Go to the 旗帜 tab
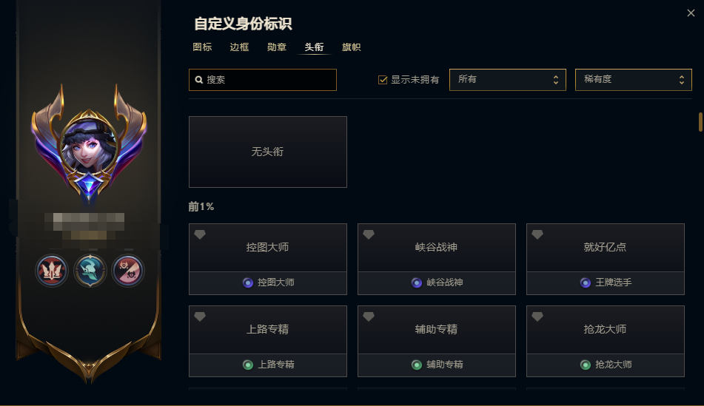The image size is (704, 406). [x=351, y=47]
